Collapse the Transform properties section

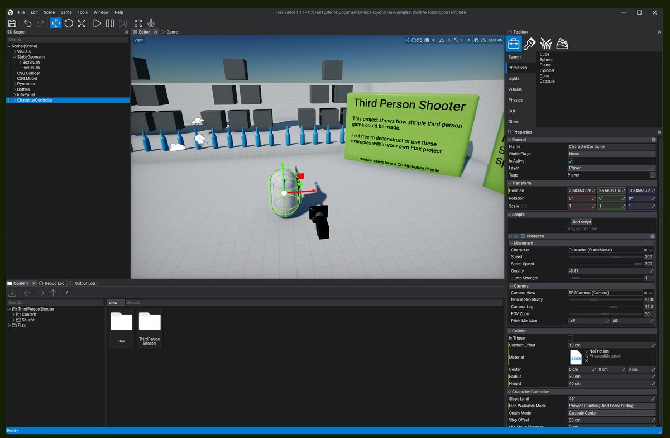510,183
